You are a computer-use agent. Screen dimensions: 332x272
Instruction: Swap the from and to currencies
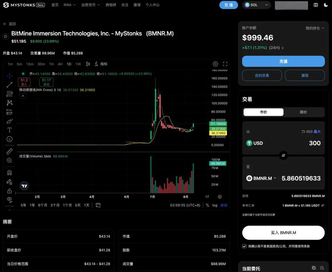tap(283, 155)
